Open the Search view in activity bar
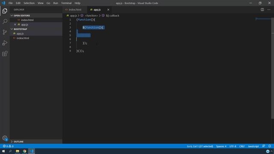Image resolution: width=274 pixels, height=154 pixels. coord(5,21)
